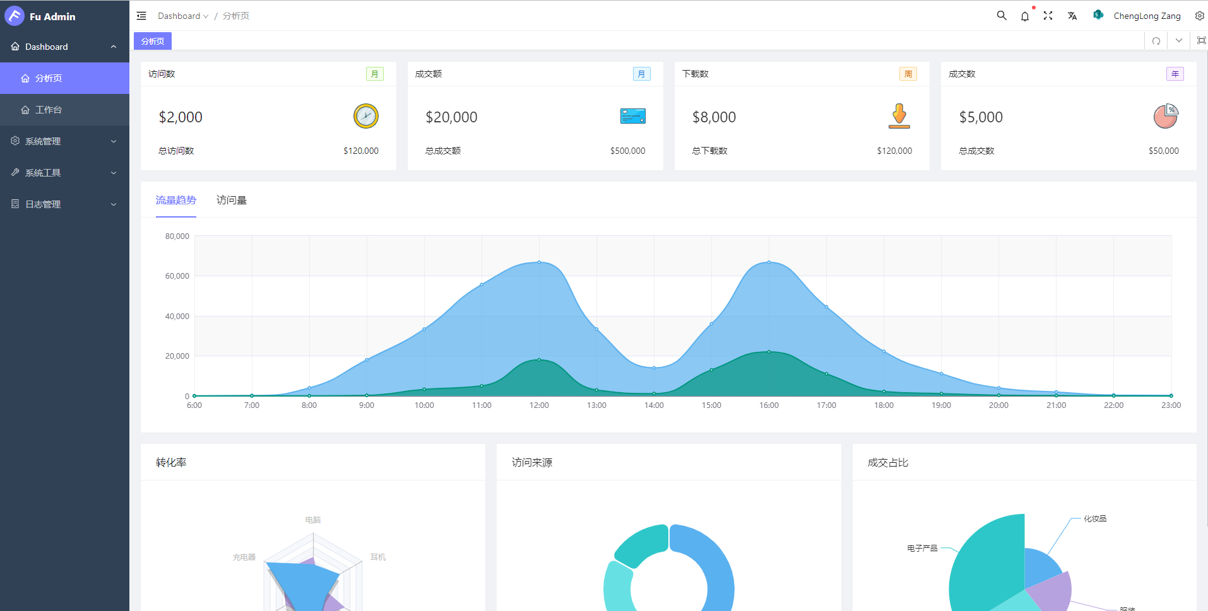This screenshot has height=611, width=1208.
Task: Click the 14:00 x-axis label
Action: point(654,405)
